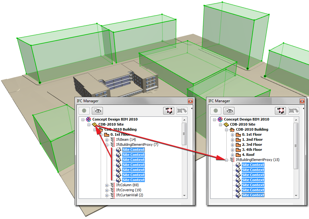Click the object icon of last Site Context, left panel

click(x=119, y=180)
